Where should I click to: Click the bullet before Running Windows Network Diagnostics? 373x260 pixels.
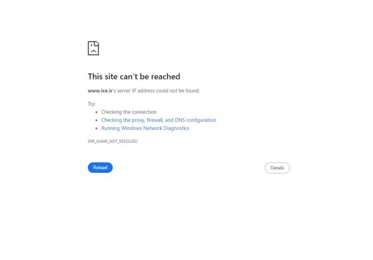[x=97, y=128]
